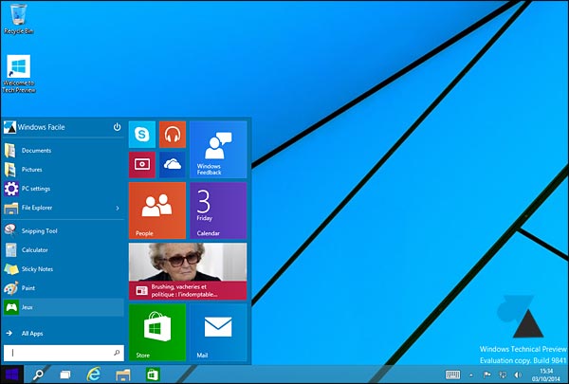Open Pictures from Start menu
569x384 pixels.
pyautogui.click(x=64, y=170)
